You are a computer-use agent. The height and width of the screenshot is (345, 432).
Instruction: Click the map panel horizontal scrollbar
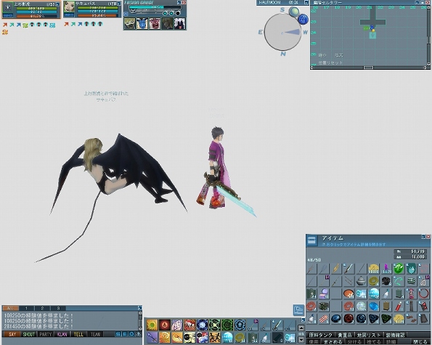click(x=368, y=68)
